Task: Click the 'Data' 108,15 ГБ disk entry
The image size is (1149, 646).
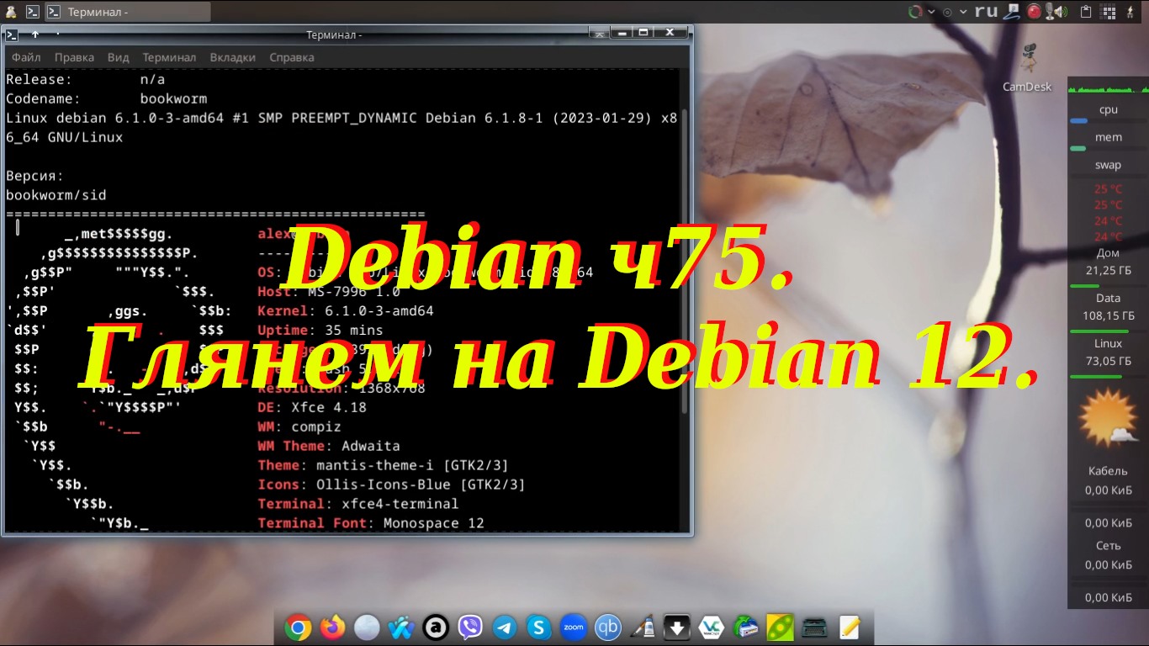Action: [1108, 307]
